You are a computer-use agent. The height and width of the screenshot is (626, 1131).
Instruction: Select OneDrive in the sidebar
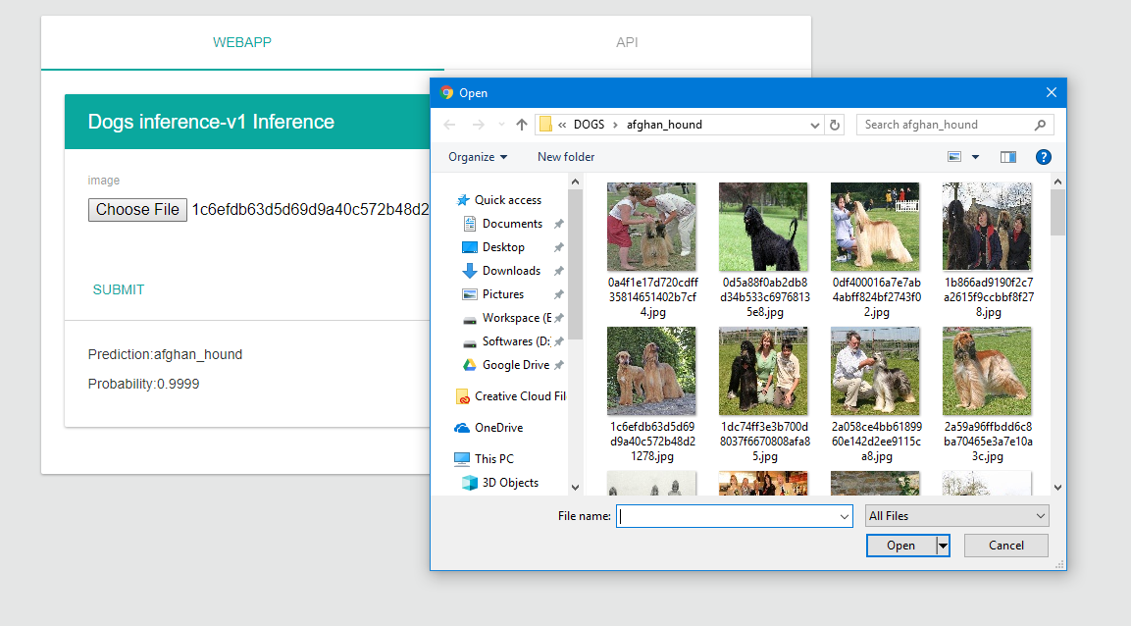pos(498,428)
